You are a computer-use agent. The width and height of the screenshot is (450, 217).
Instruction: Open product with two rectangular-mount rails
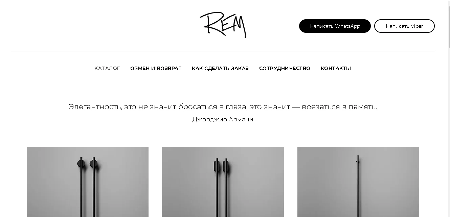click(x=223, y=182)
